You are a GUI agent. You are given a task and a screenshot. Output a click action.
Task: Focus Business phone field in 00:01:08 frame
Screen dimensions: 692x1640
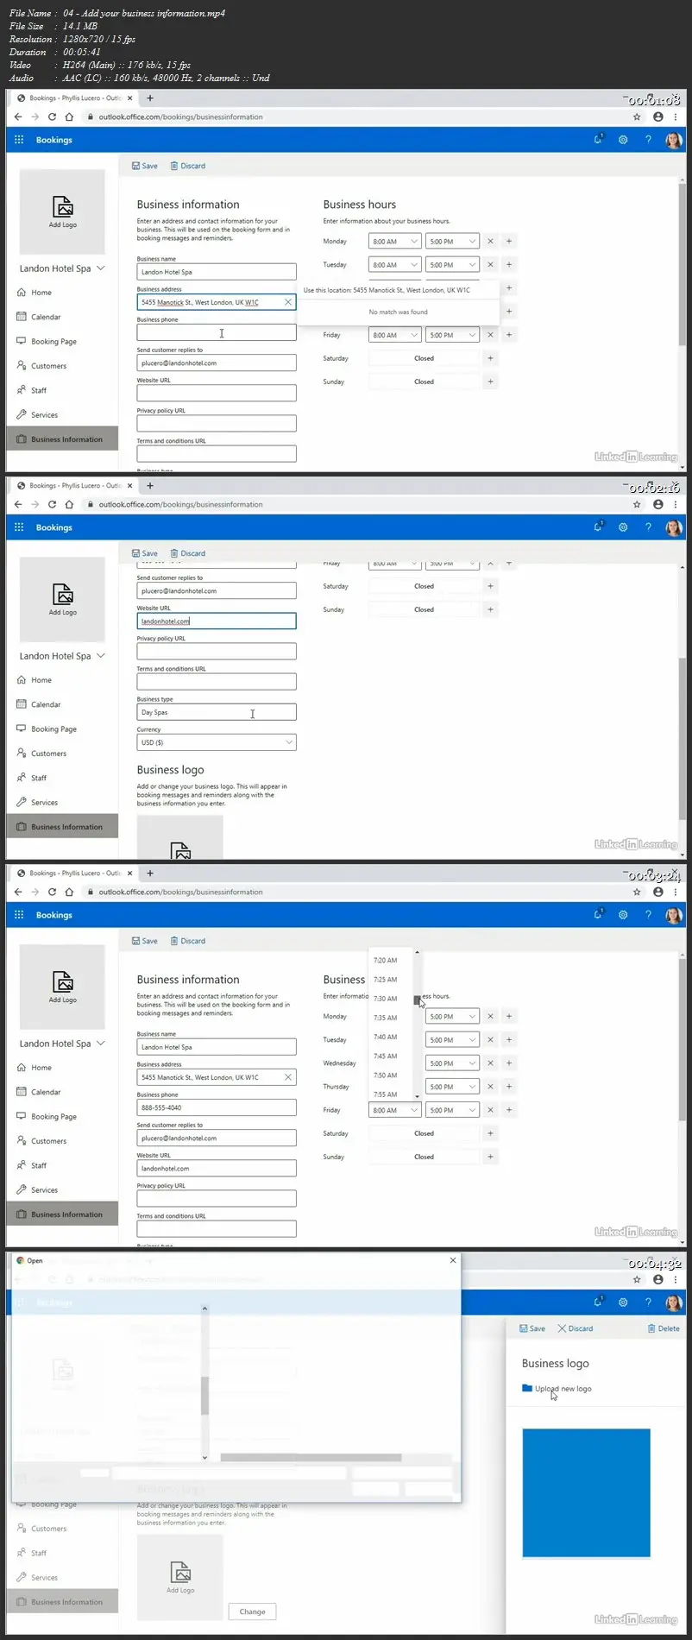tap(217, 332)
